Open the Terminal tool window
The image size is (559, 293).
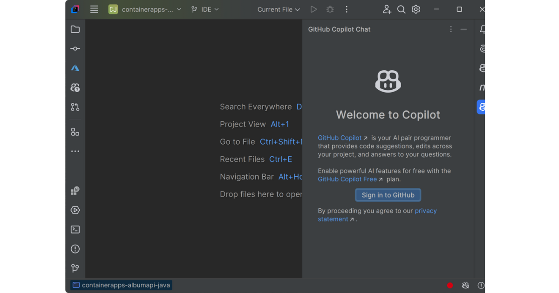tap(75, 229)
